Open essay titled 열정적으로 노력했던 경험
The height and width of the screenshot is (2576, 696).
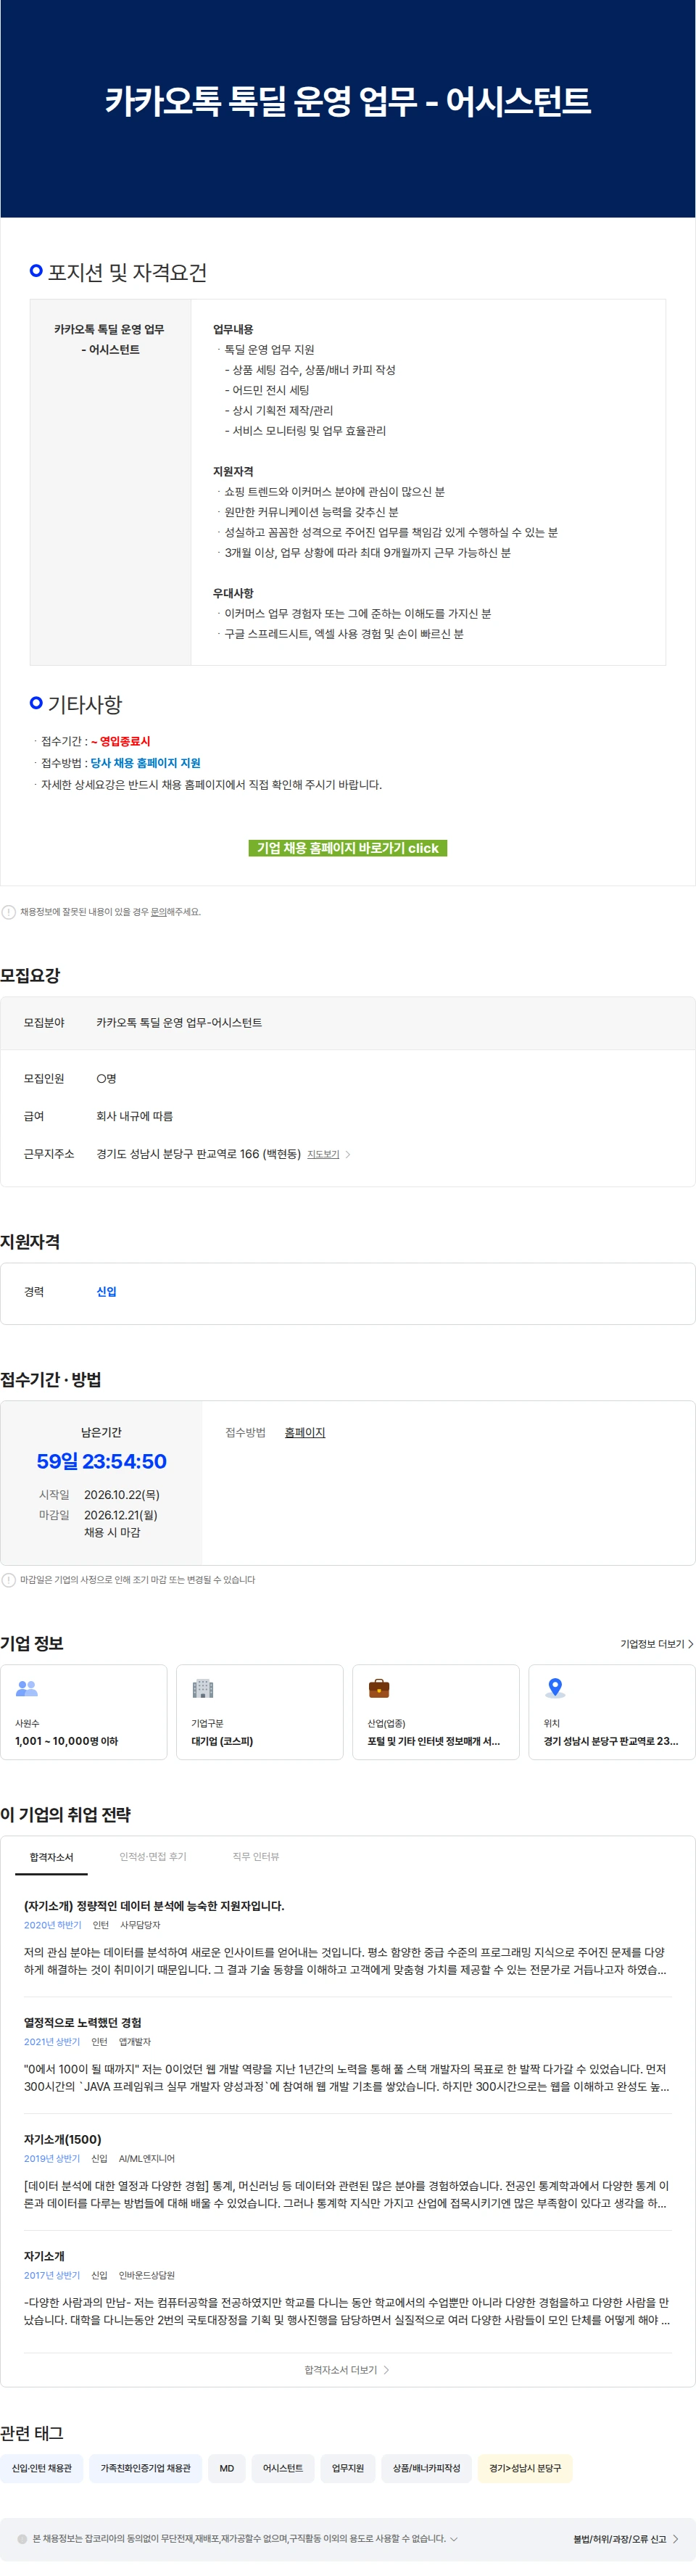tap(83, 2023)
